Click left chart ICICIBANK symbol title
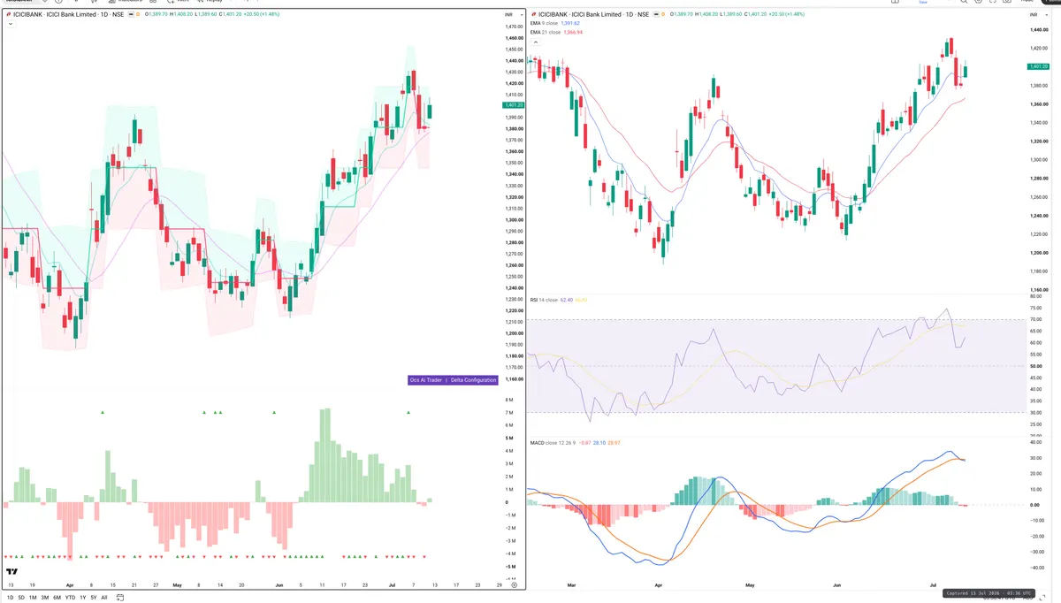The height and width of the screenshot is (603, 1061). 68,14
